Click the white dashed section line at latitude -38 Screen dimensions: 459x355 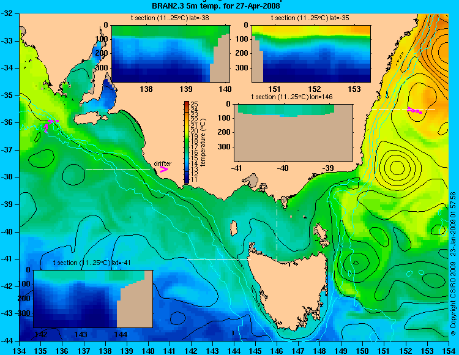118,169
